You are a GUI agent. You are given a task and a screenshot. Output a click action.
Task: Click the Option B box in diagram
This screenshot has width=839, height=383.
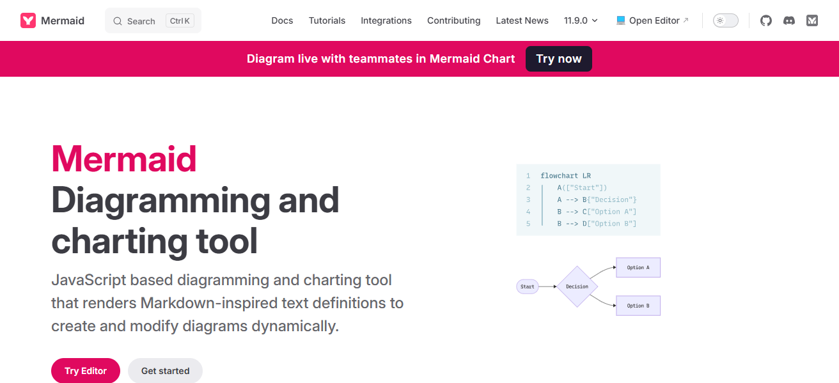(x=638, y=306)
